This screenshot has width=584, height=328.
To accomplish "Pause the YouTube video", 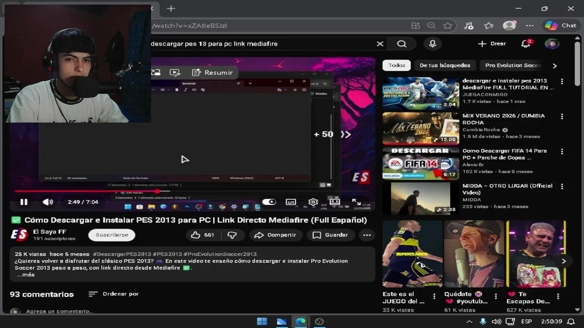I will 24,202.
